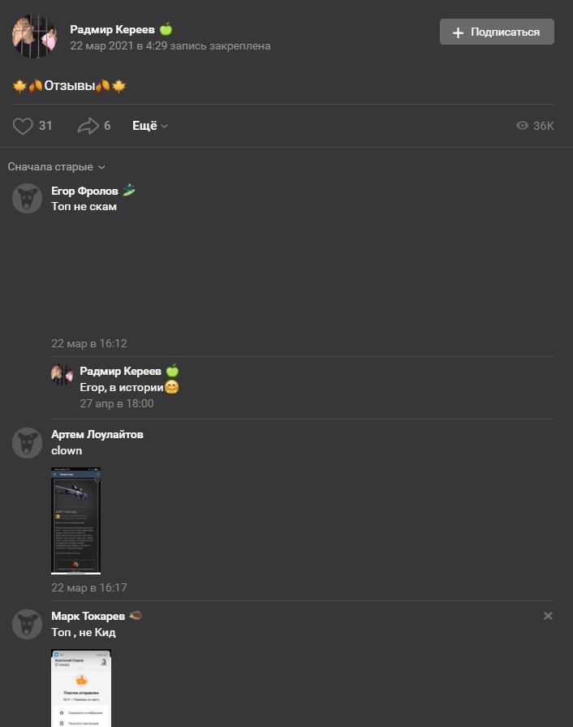This screenshot has width=573, height=727.
Task: Open the Радмир Кереев author name link
Action: (112, 29)
